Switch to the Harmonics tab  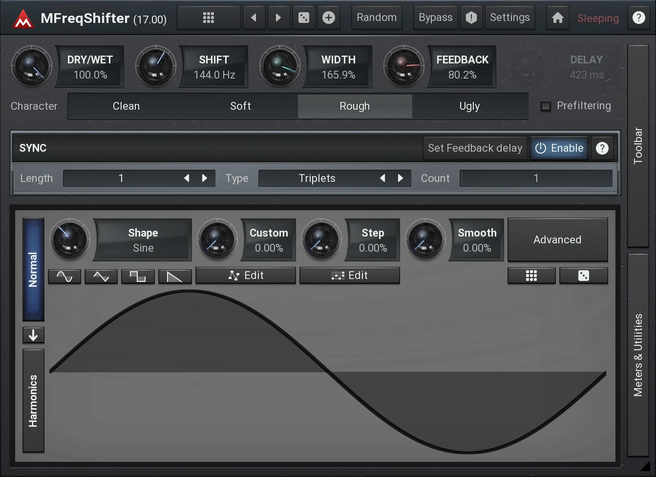coord(33,400)
